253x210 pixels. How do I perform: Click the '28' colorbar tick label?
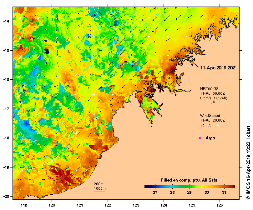(x=172, y=192)
